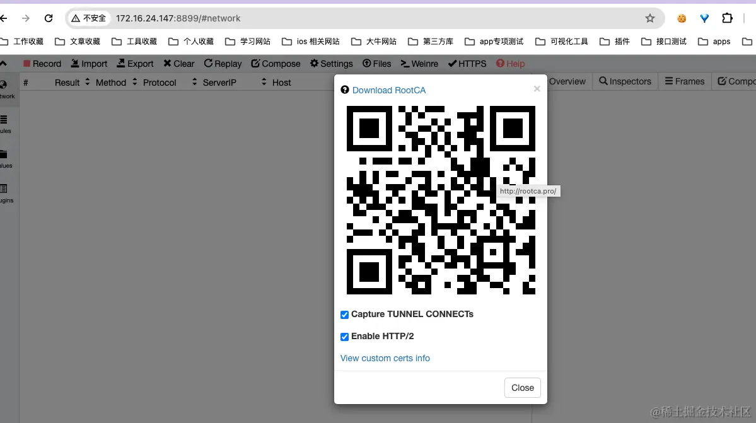
Task: Click the Replay toolbar button
Action: tap(223, 64)
